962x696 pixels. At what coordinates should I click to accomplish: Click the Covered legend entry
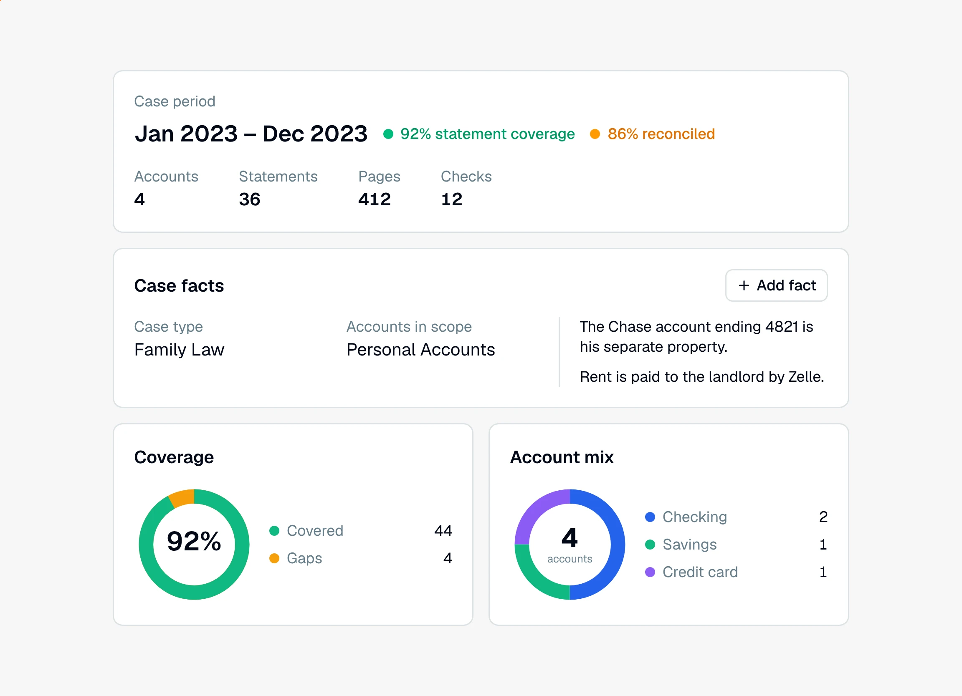point(360,530)
